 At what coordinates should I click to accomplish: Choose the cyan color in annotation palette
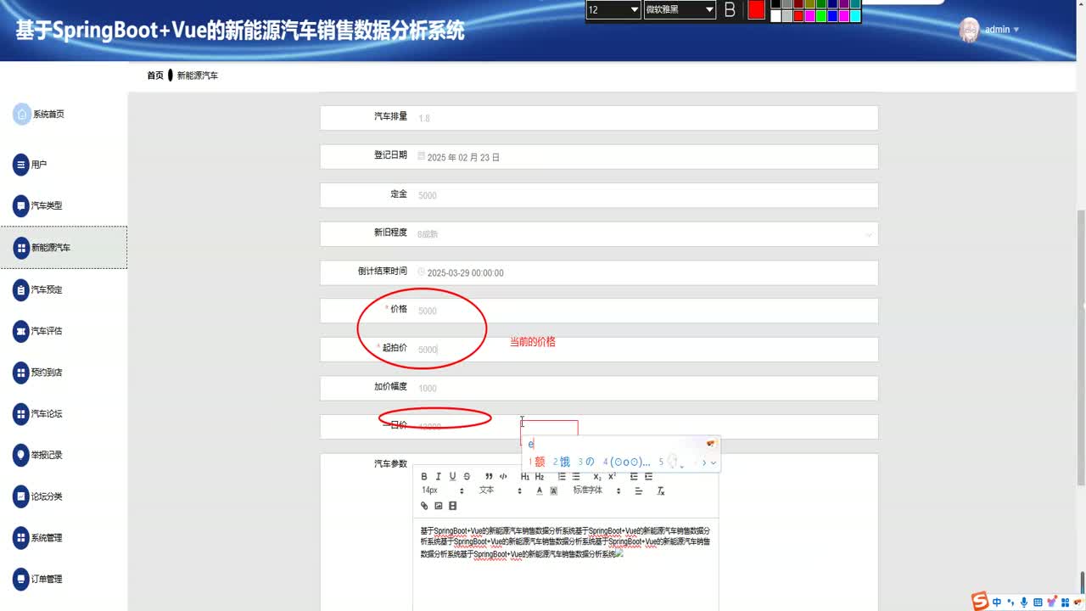point(855,16)
